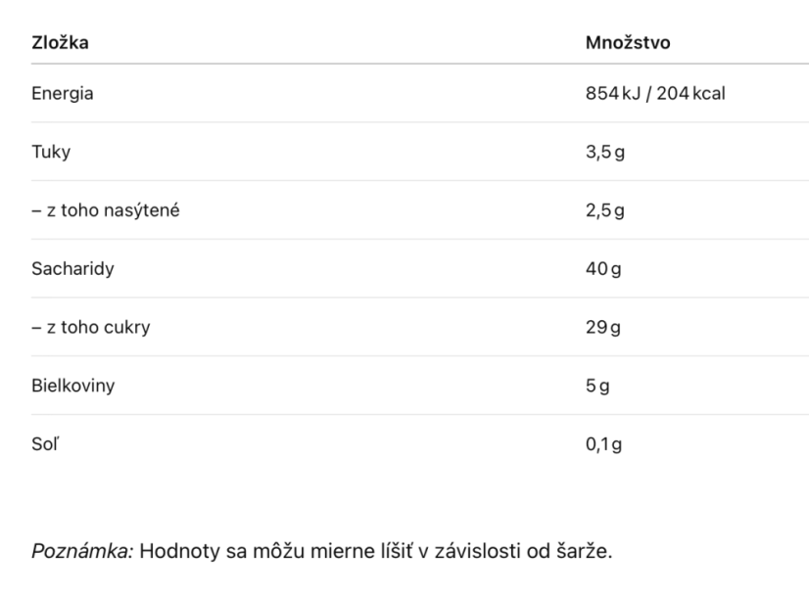Image resolution: width=809 pixels, height=595 pixels.
Task: Click the word závislosti in the note
Action: coord(478,551)
